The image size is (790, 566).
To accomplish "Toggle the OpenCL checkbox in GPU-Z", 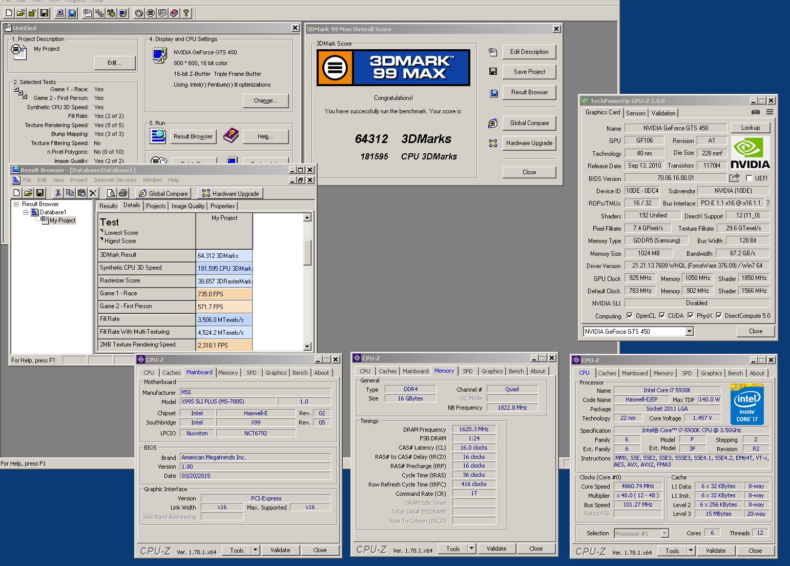I will [630, 315].
